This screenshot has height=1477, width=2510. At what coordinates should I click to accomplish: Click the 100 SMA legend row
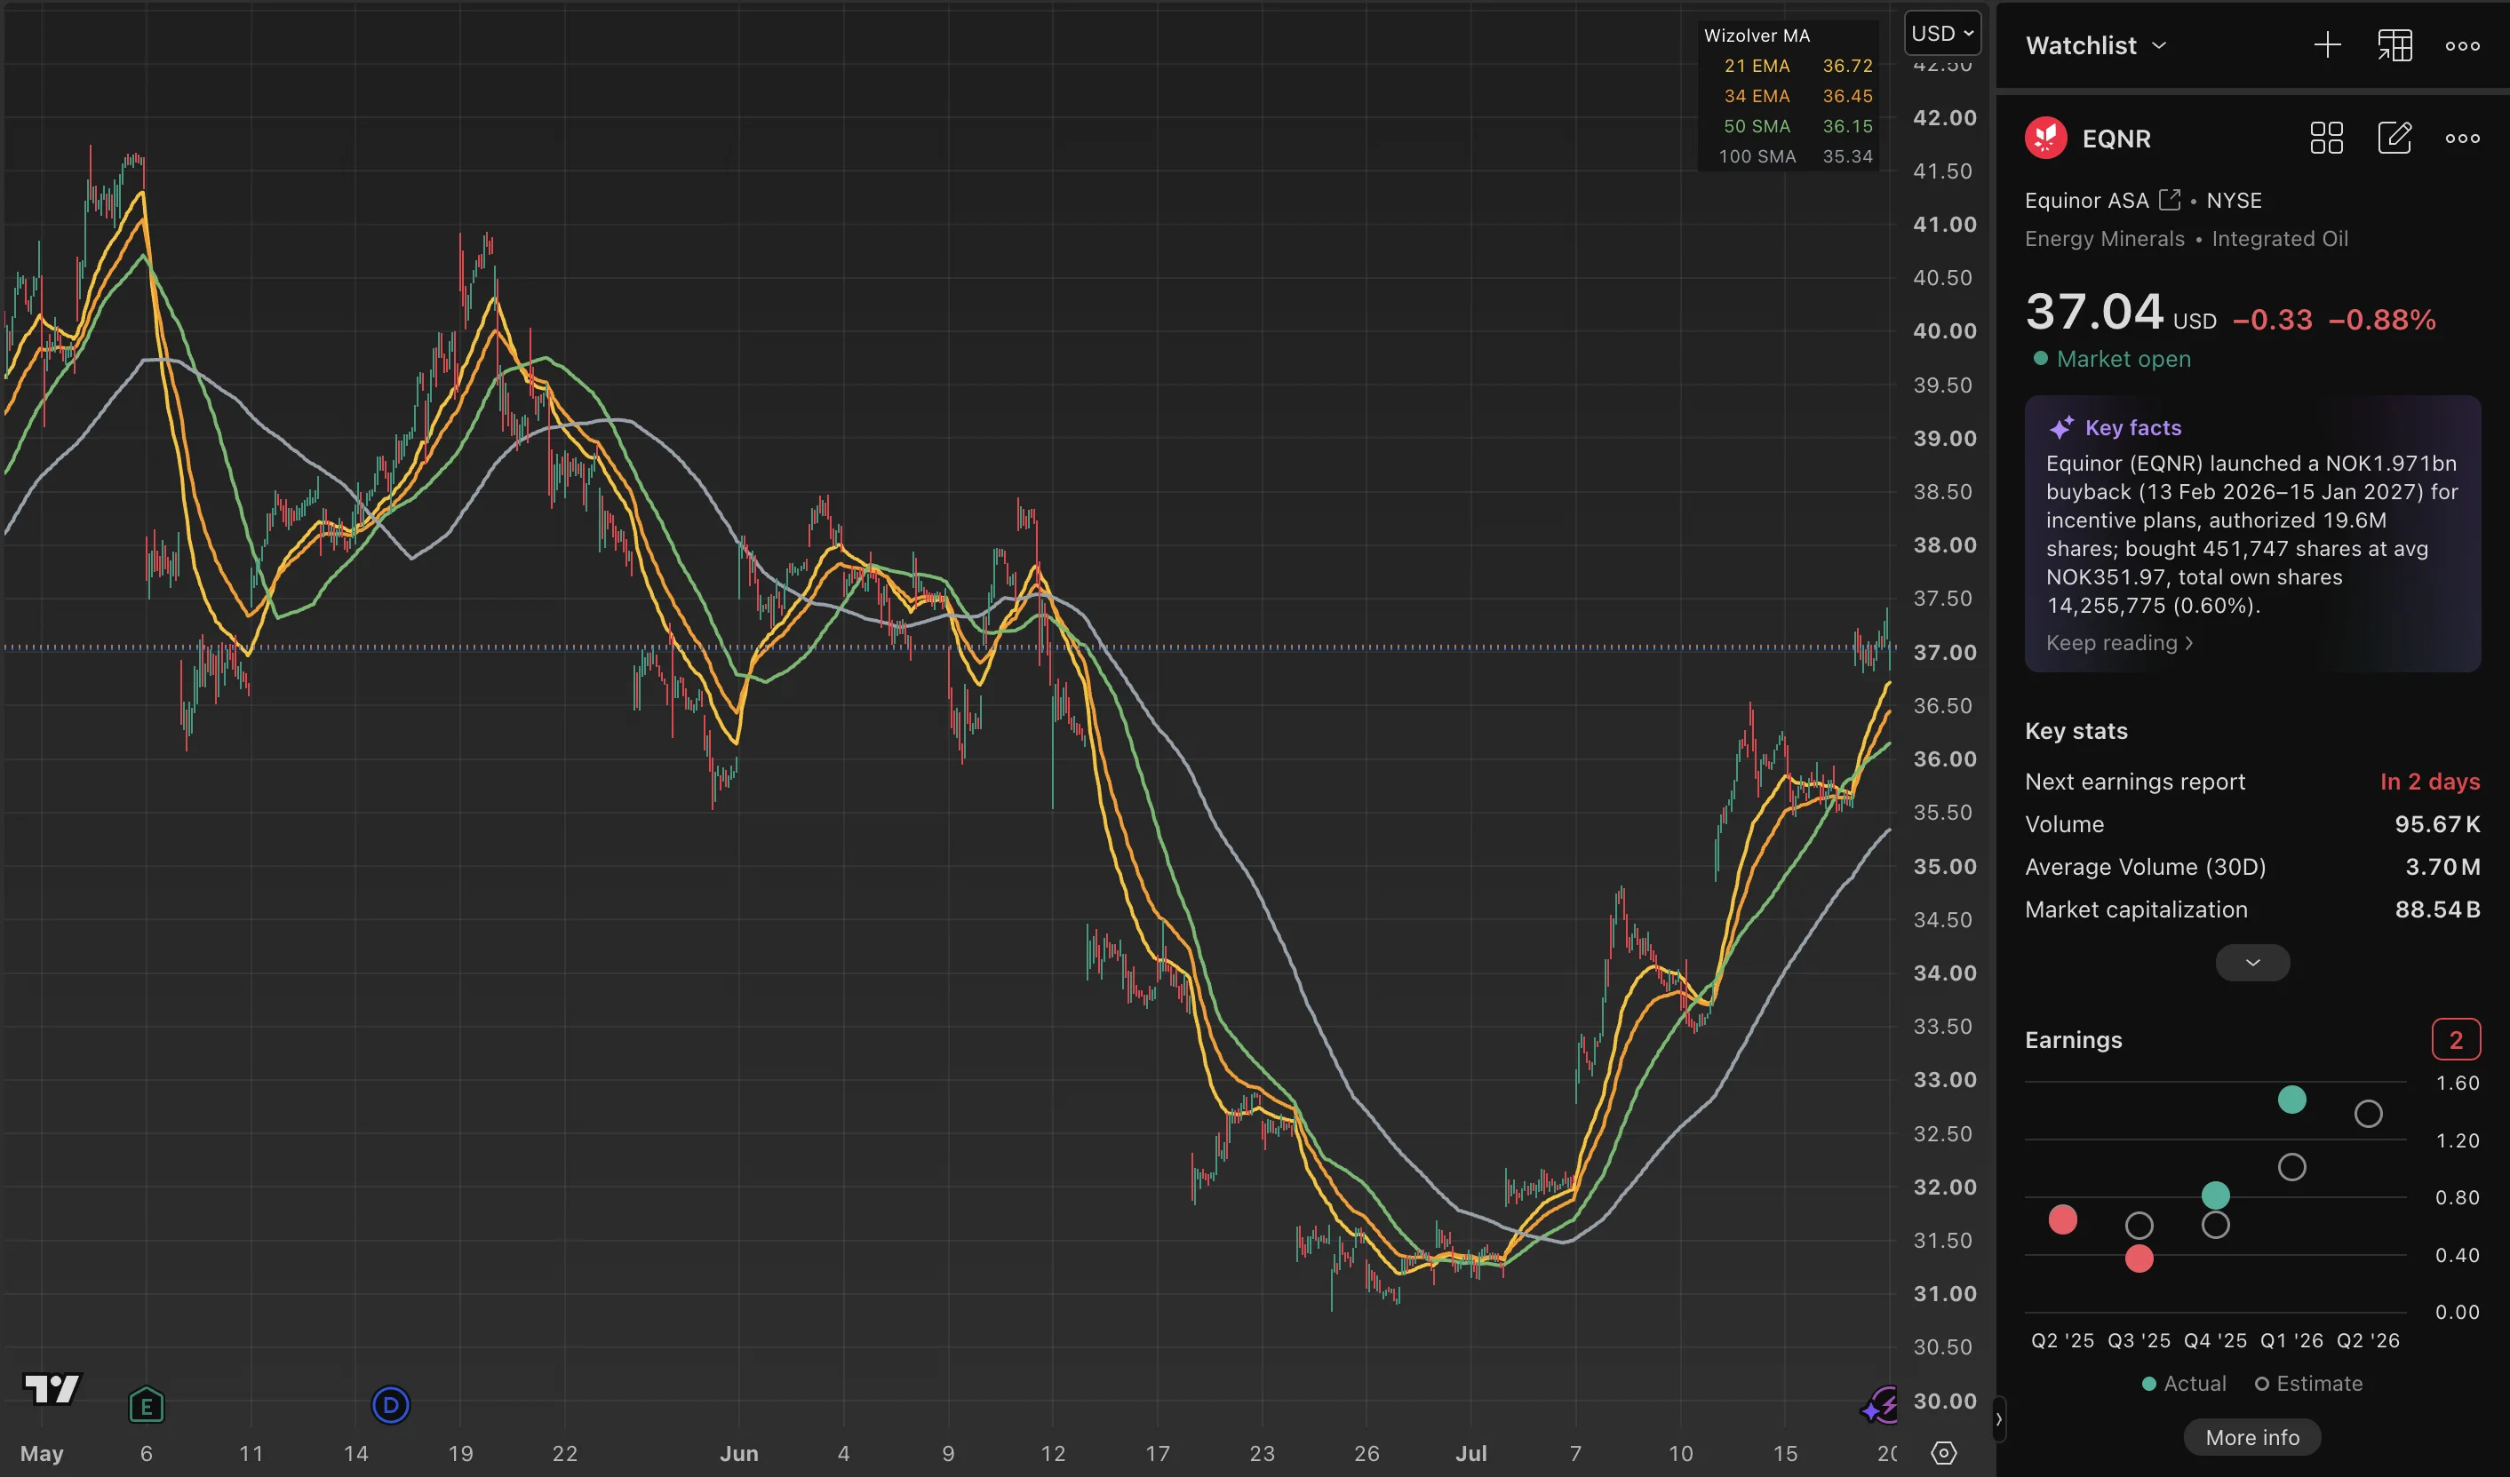pos(1797,156)
